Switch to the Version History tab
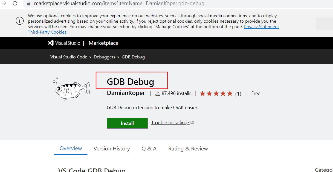This screenshot has height=172, width=333. (112, 149)
